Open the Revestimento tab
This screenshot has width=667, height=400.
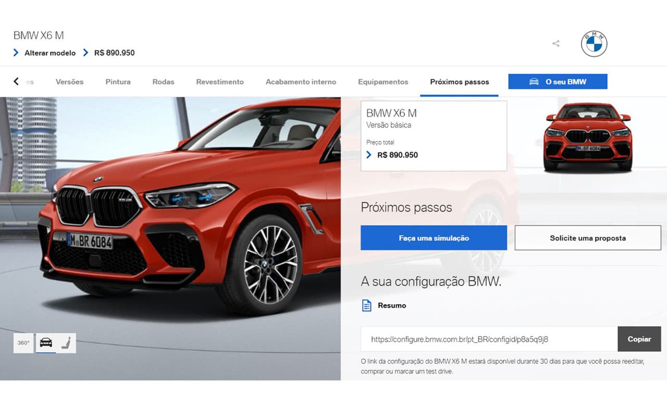pyautogui.click(x=220, y=82)
